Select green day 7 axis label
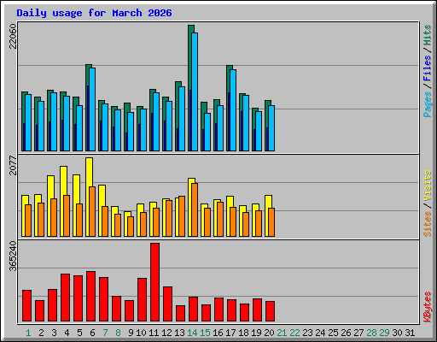Image resolution: width=437 pixels, height=342 pixels. coord(105,333)
